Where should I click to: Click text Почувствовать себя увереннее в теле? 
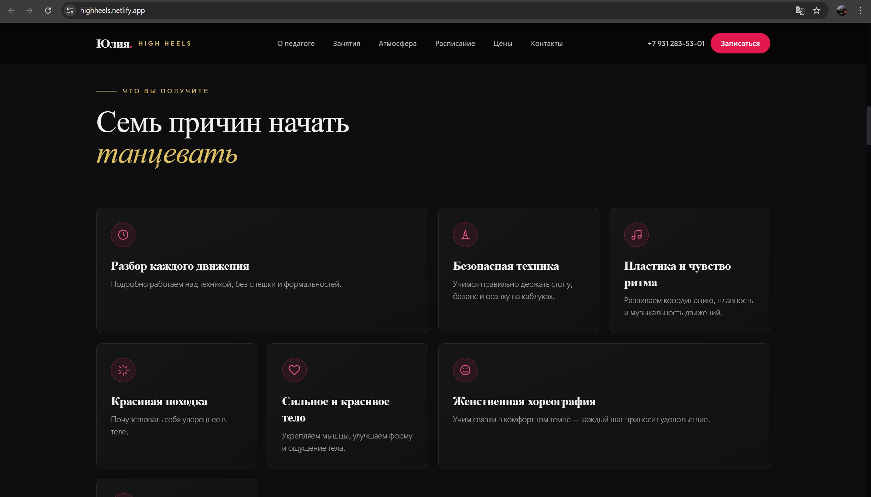pyautogui.click(x=168, y=425)
